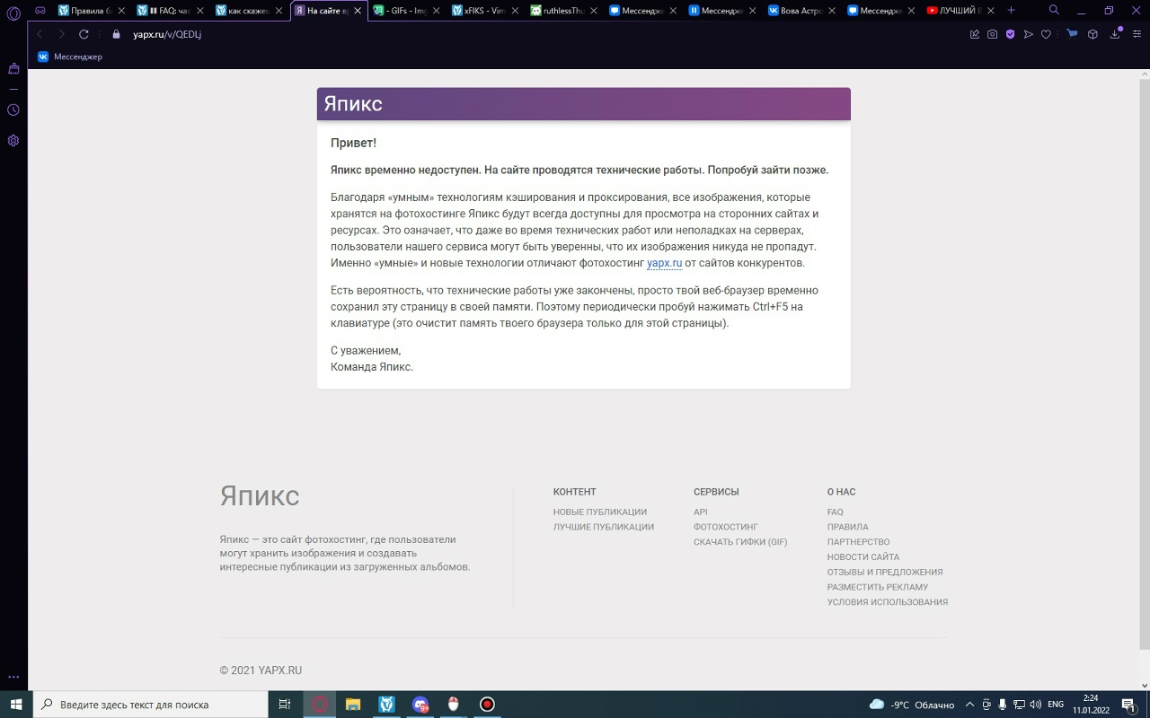1150x718 pixels.
Task: Click the ad blocker shield icon
Action: (x=1010, y=34)
